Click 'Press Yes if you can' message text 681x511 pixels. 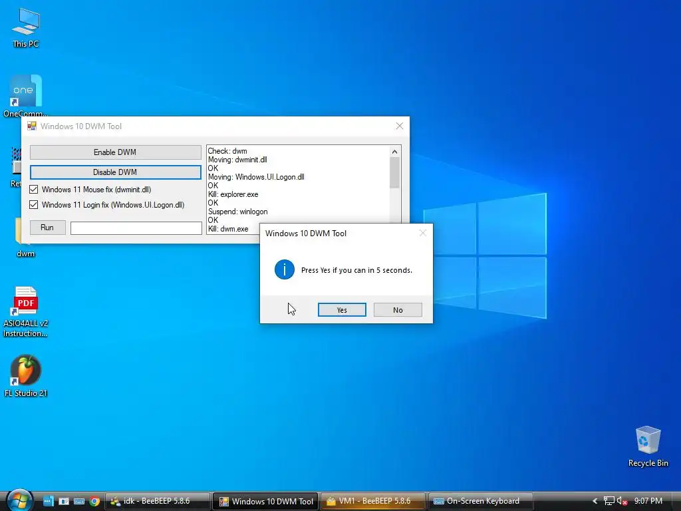tap(356, 270)
